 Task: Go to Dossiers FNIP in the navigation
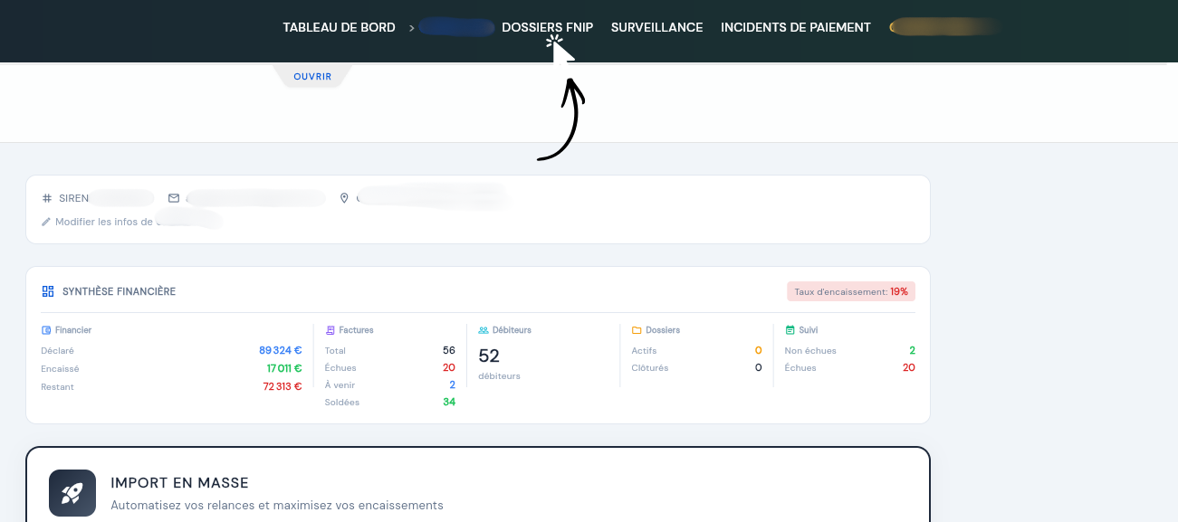pyautogui.click(x=547, y=28)
